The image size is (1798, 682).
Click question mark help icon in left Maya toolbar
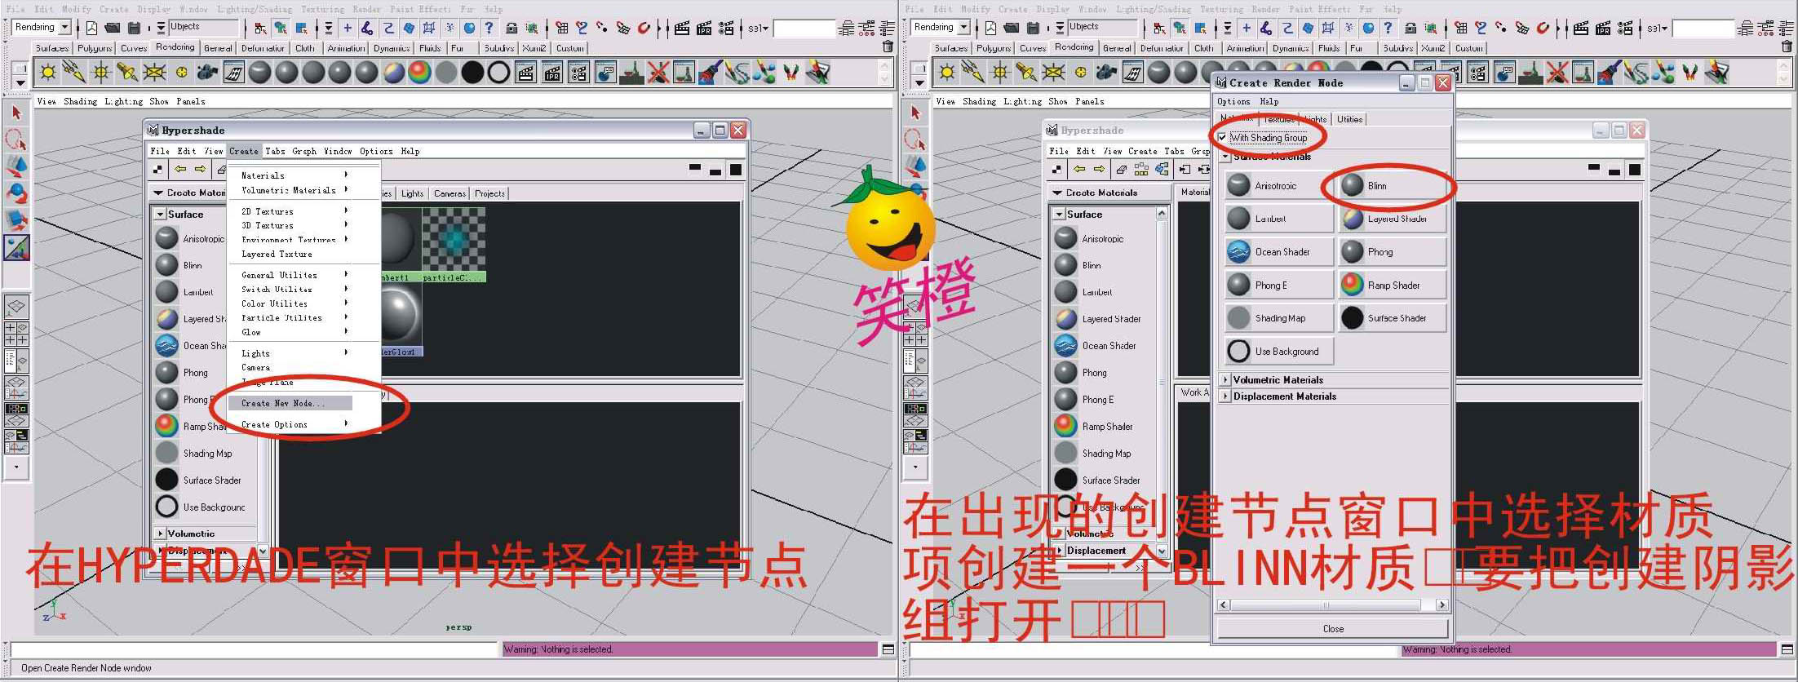tap(489, 28)
